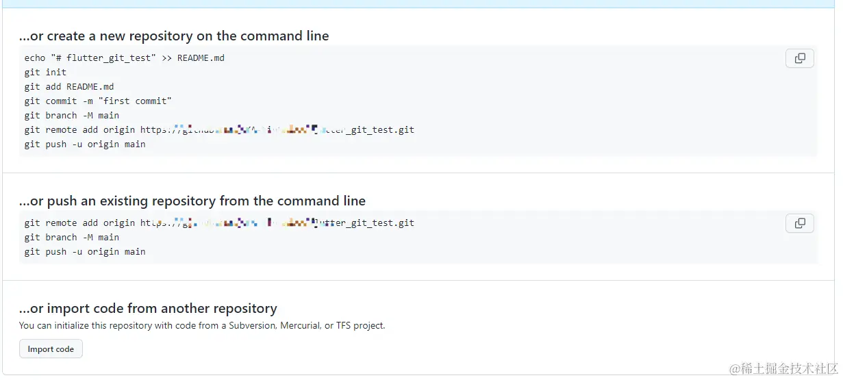This screenshot has width=843, height=380.
Task: Copy the new repository commands to clipboard
Action: click(x=799, y=58)
